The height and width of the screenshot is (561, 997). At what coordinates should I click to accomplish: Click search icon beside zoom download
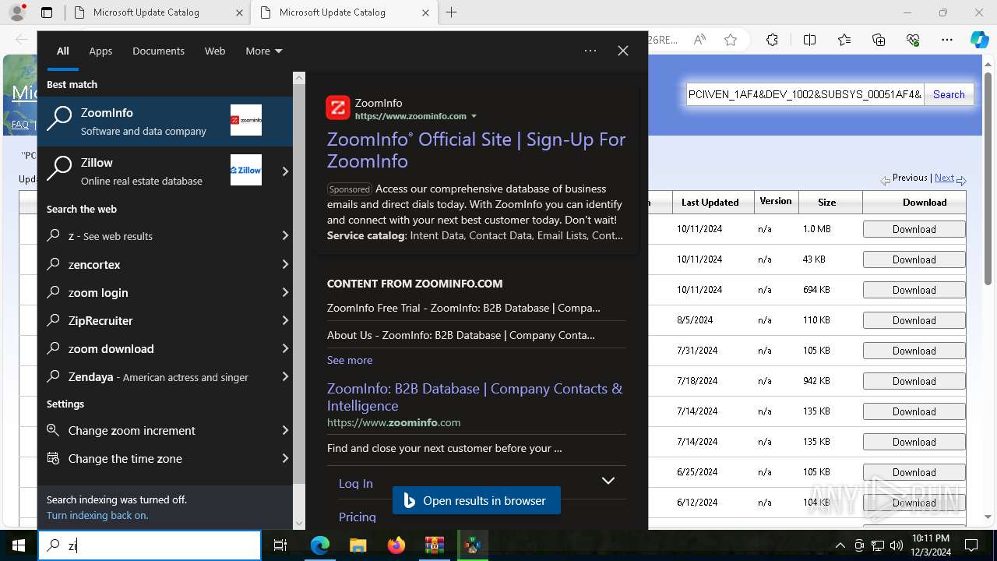point(54,348)
